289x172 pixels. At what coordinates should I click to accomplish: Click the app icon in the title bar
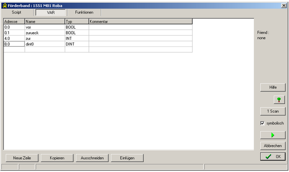[x=4, y=6]
